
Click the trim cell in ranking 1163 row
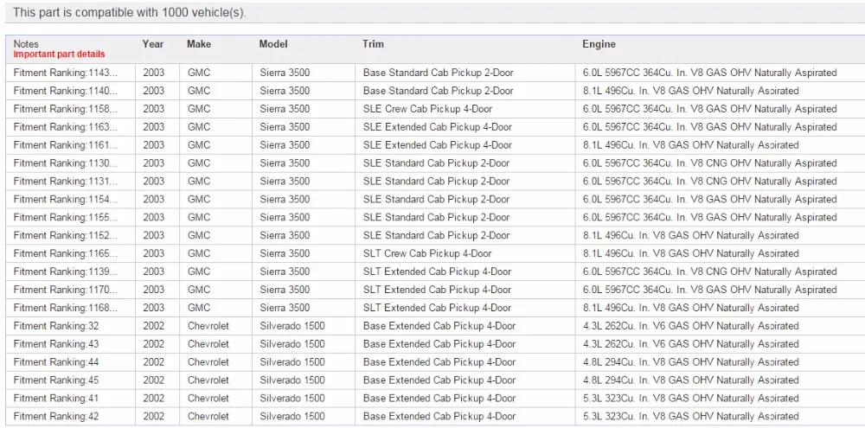(465, 127)
